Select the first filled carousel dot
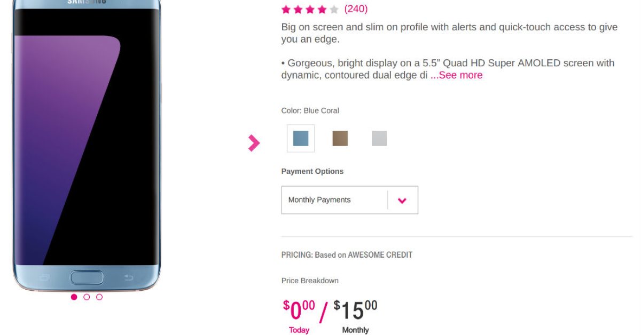This screenshot has width=641, height=335. 74,297
